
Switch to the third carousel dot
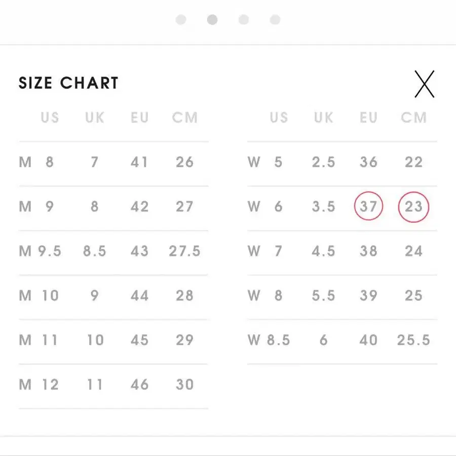pyautogui.click(x=244, y=20)
